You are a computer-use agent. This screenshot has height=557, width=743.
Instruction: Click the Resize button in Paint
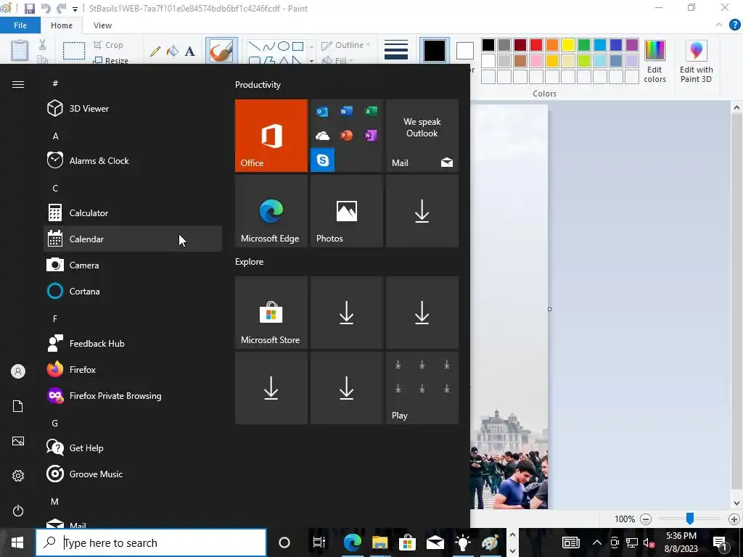pos(111,60)
